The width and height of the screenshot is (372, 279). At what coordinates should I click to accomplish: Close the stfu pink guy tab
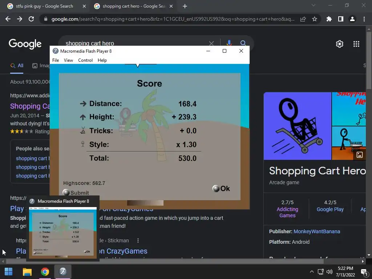[x=84, y=7]
